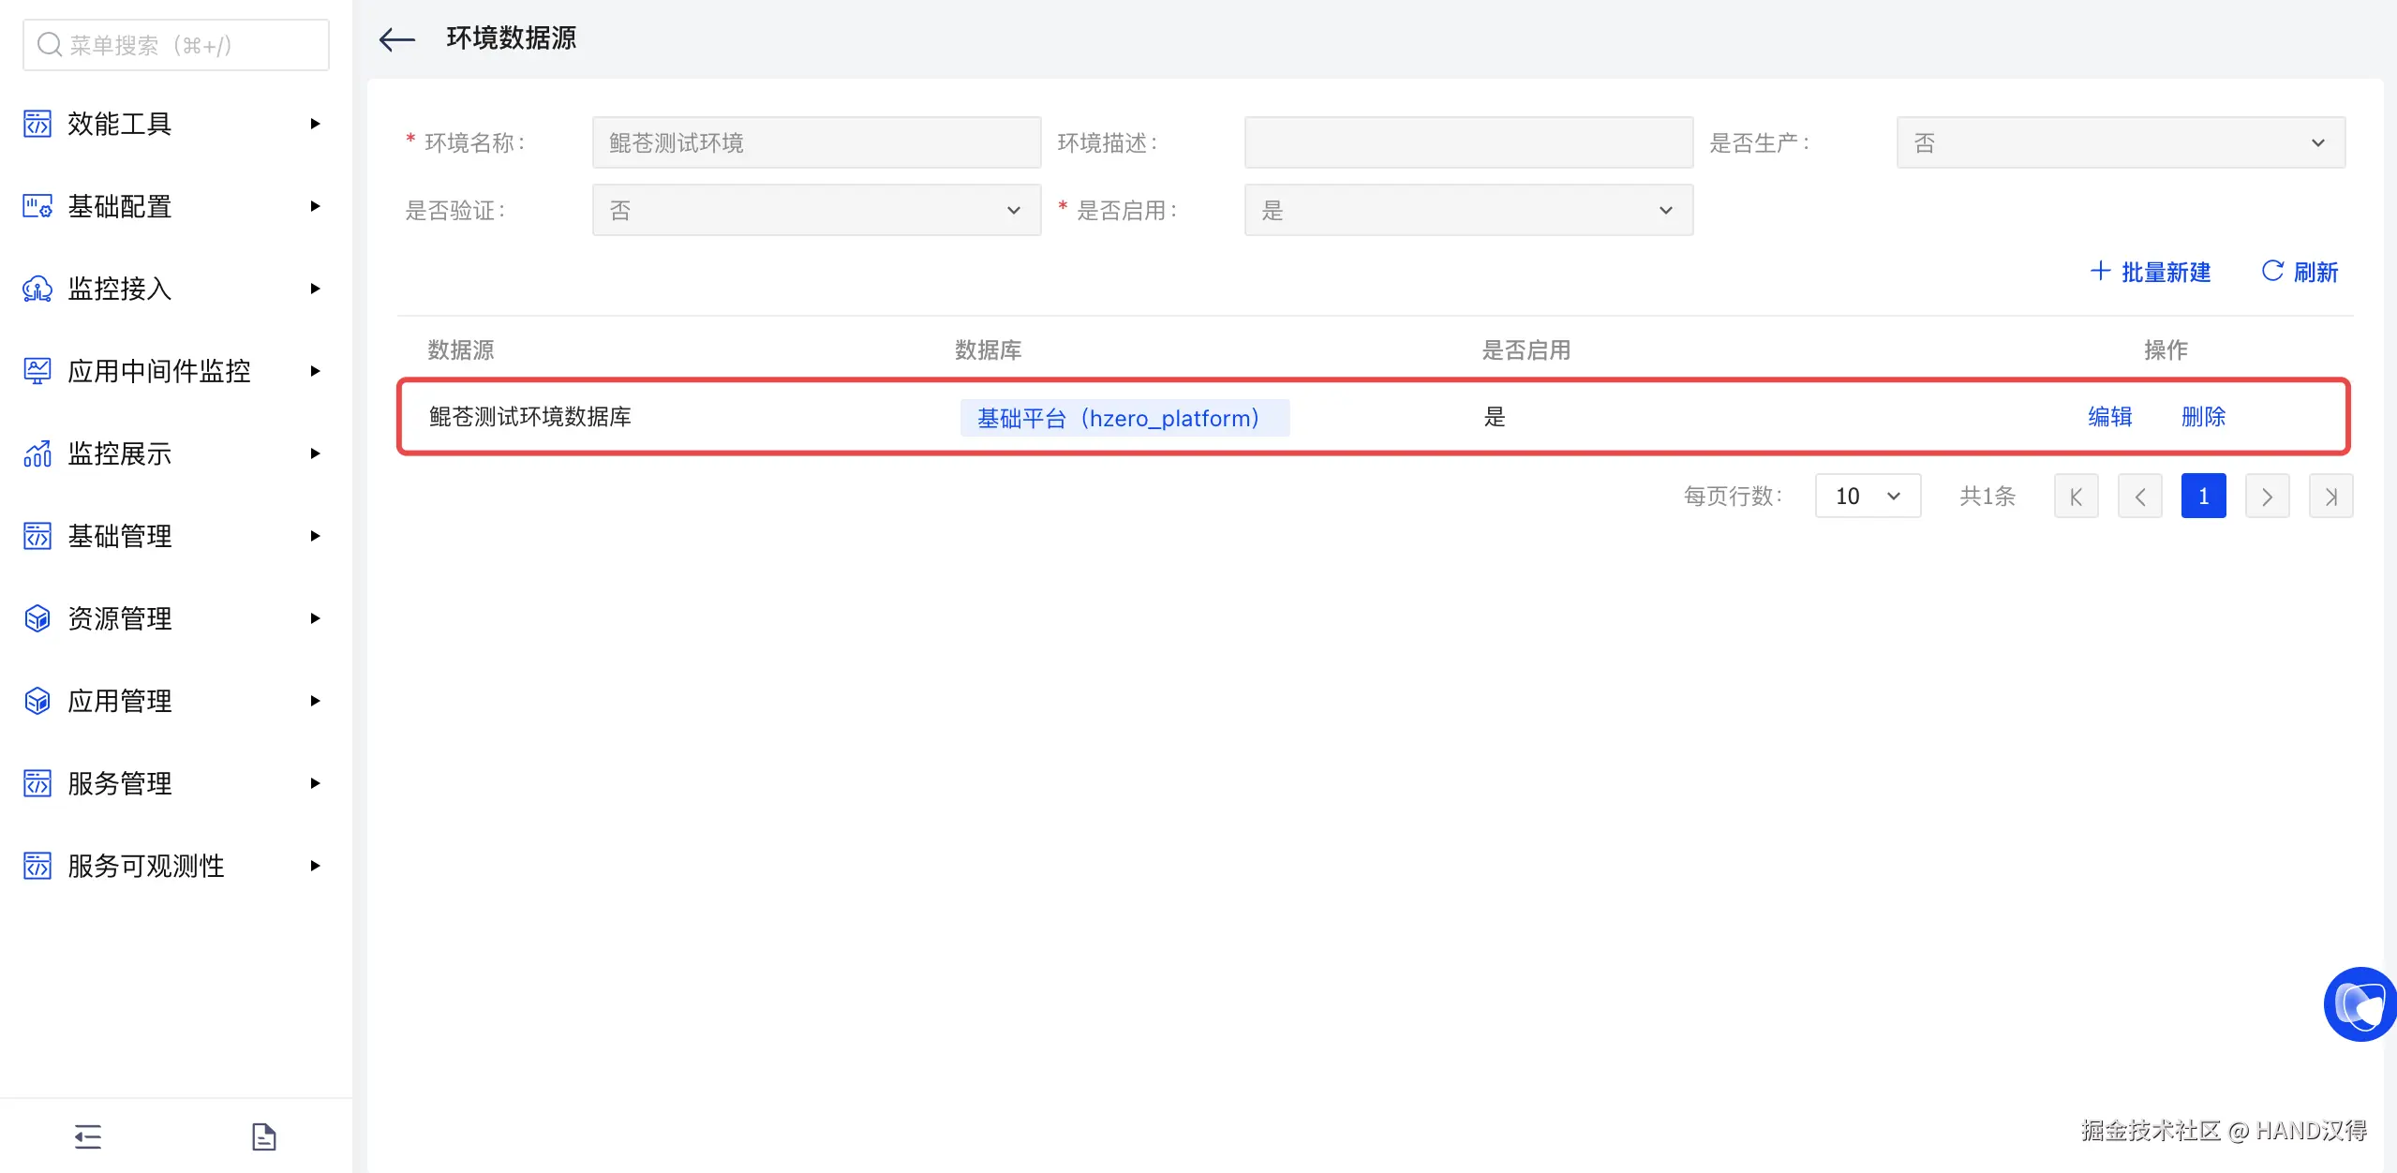Go to the first page arrow
This screenshot has height=1173, width=2397.
pyautogui.click(x=2076, y=496)
